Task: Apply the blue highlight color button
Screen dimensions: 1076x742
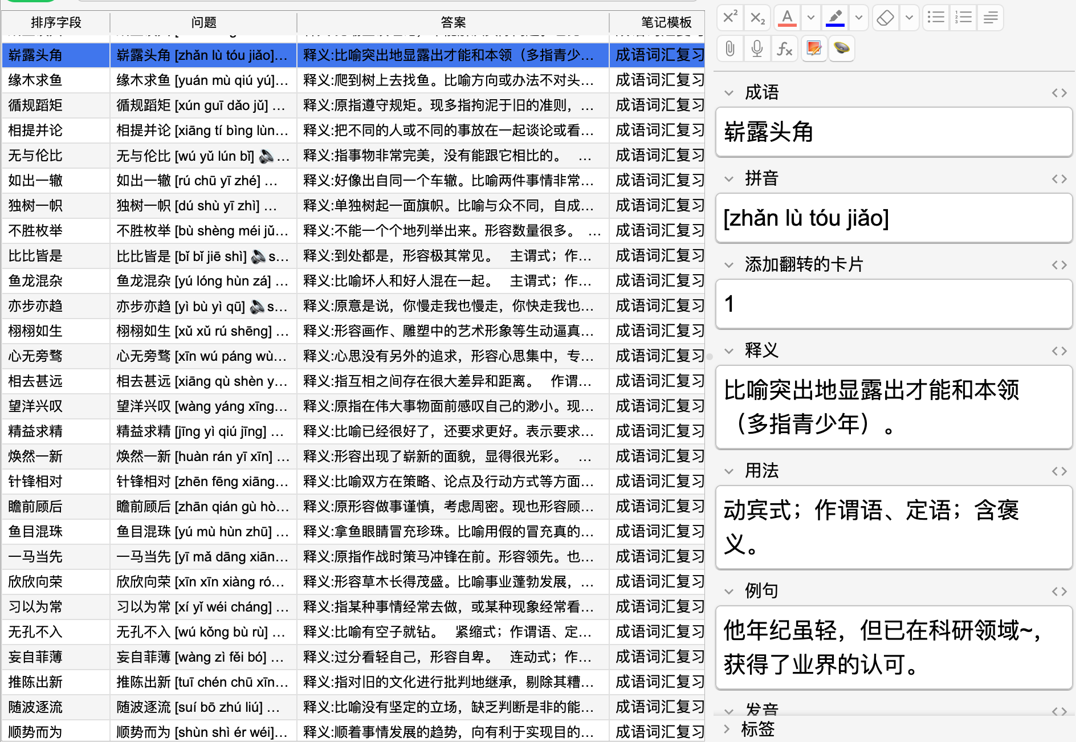Action: click(x=835, y=18)
